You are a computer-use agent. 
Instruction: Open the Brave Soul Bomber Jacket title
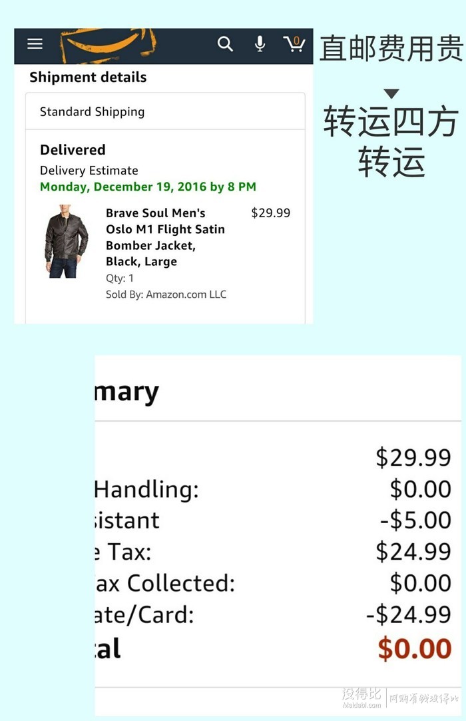coord(166,237)
